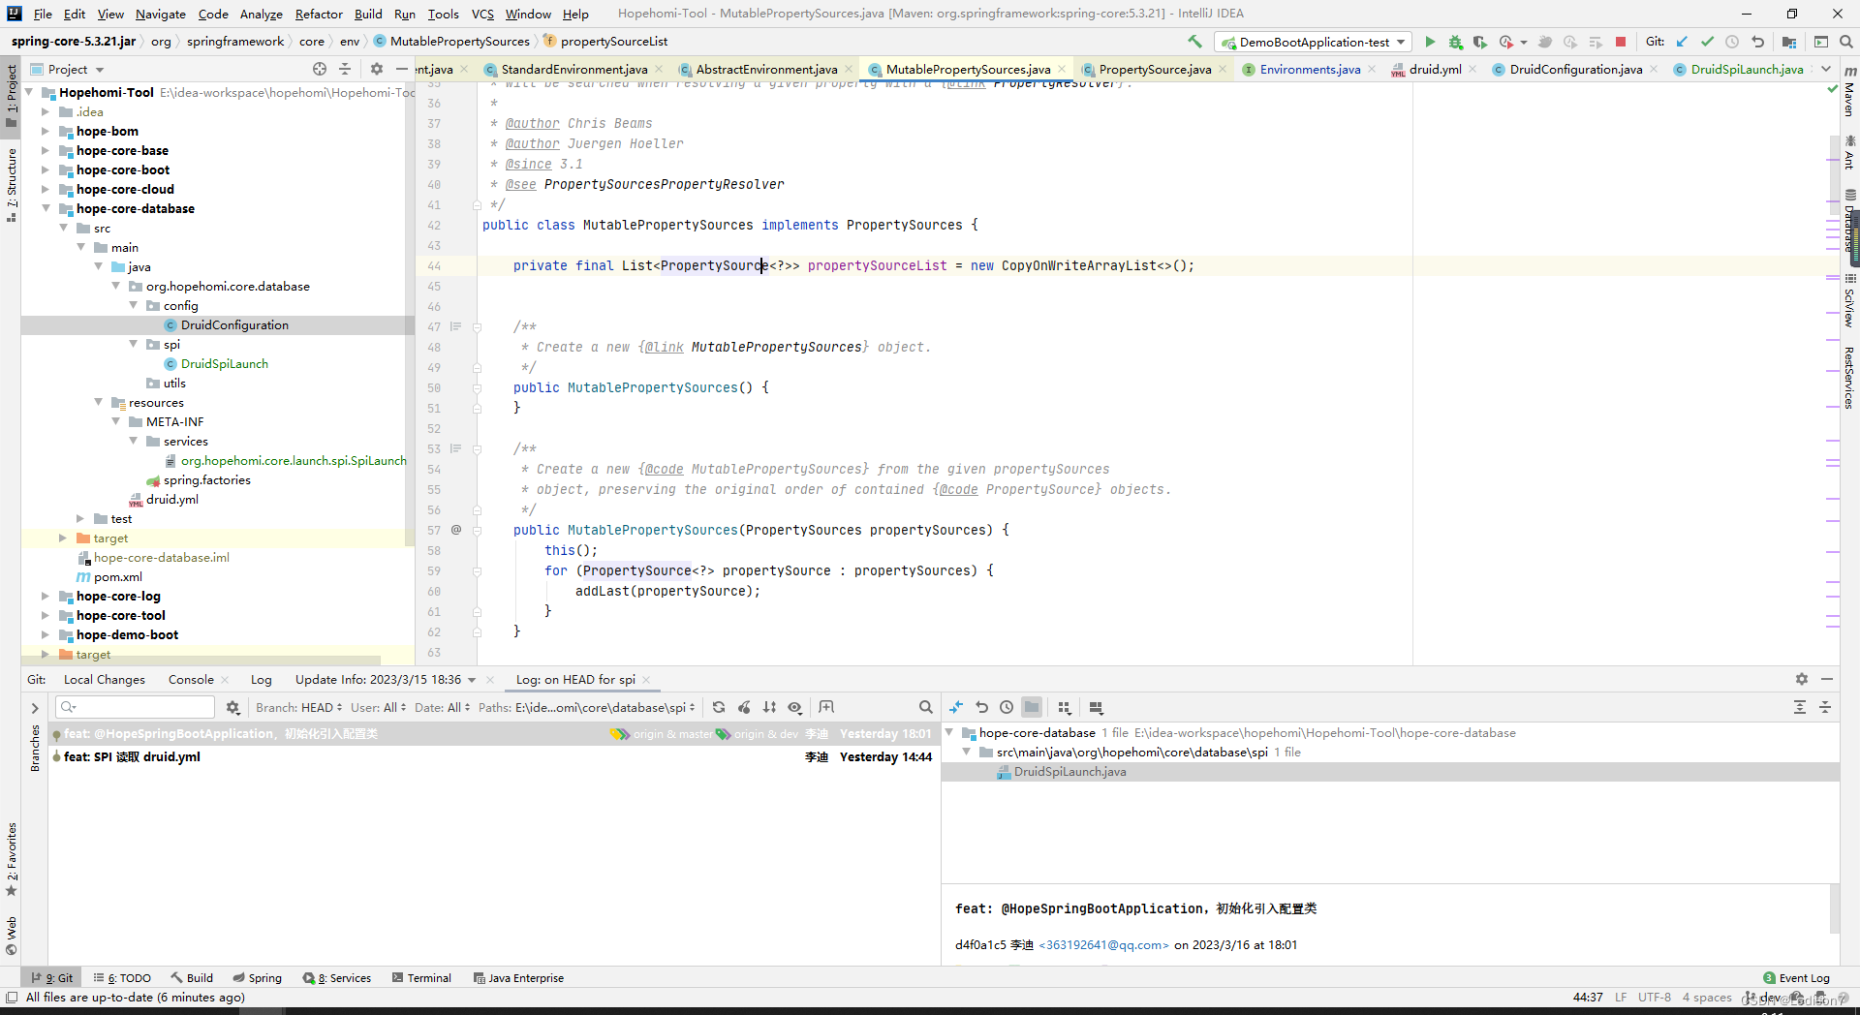Expand the hope-core-log module folder
The height and width of the screenshot is (1015, 1860).
[x=45, y=596]
